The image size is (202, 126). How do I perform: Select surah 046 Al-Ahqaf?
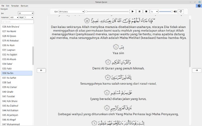[x=17, y=120]
